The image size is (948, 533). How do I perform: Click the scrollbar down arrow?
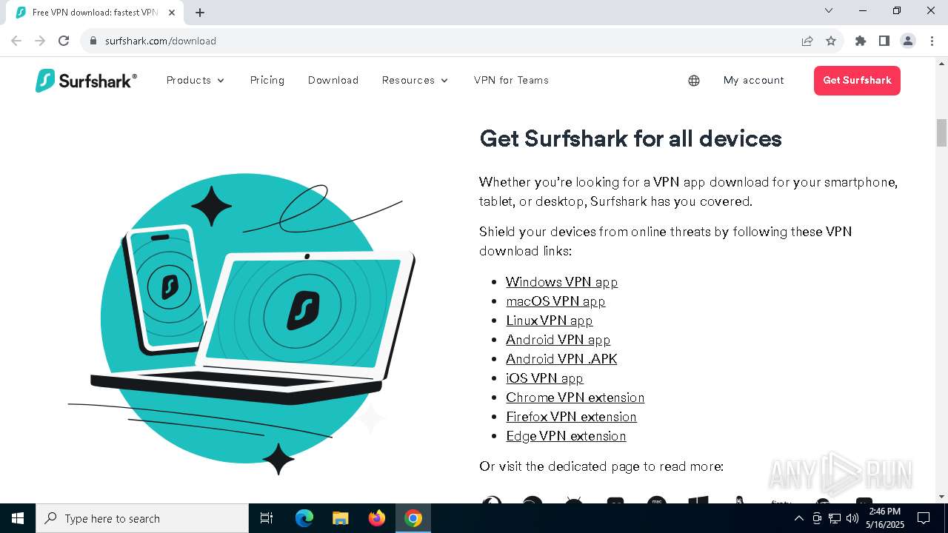[941, 497]
